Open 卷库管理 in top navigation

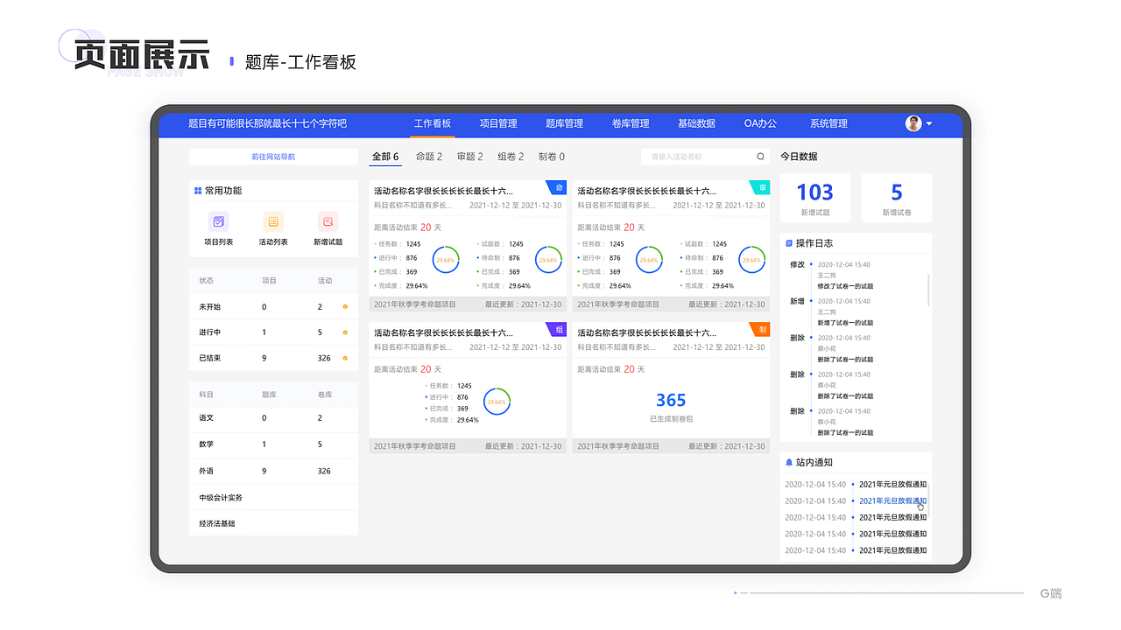[631, 123]
